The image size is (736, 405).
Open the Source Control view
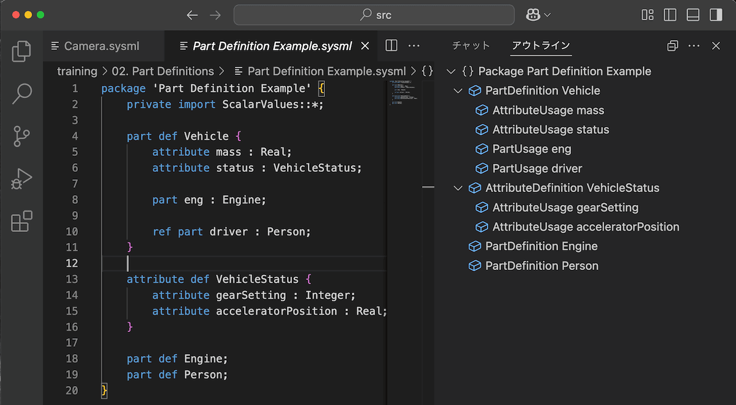21,136
